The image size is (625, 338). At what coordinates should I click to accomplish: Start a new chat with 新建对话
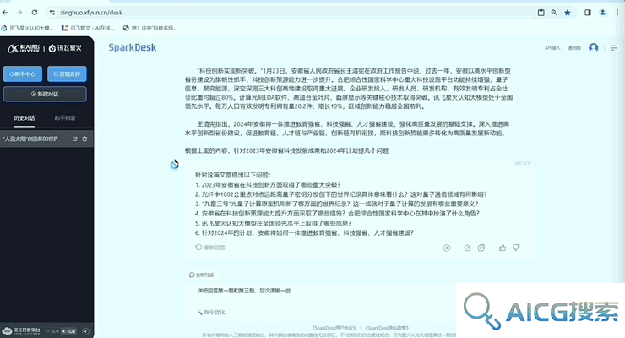[x=45, y=94]
